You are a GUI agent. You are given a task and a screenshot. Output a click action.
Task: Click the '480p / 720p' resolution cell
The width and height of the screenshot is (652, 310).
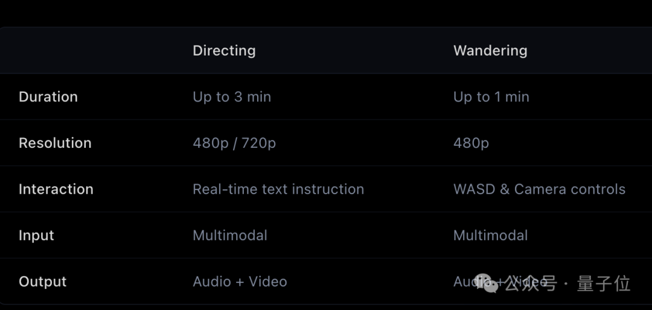(x=234, y=143)
